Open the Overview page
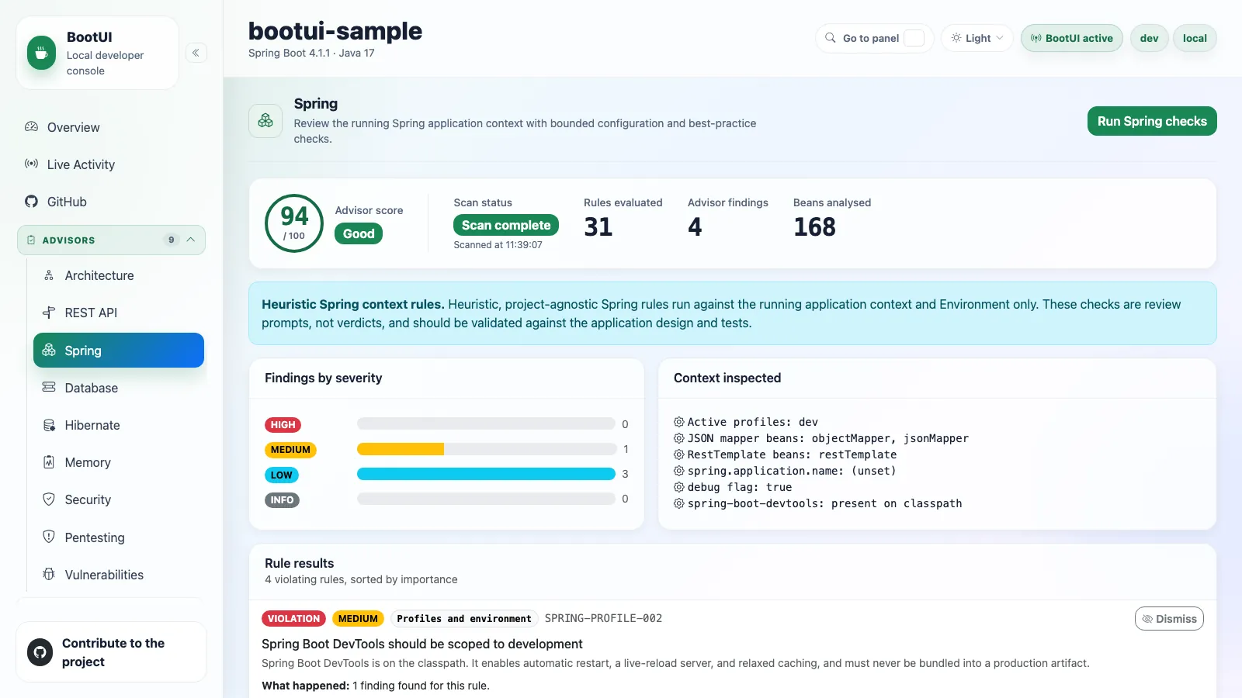The height and width of the screenshot is (698, 1242). point(111,127)
